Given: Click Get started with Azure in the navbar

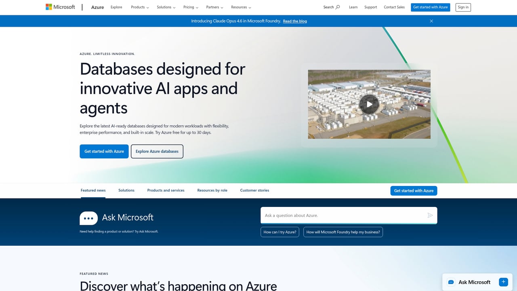Looking at the screenshot, I should (x=430, y=7).
